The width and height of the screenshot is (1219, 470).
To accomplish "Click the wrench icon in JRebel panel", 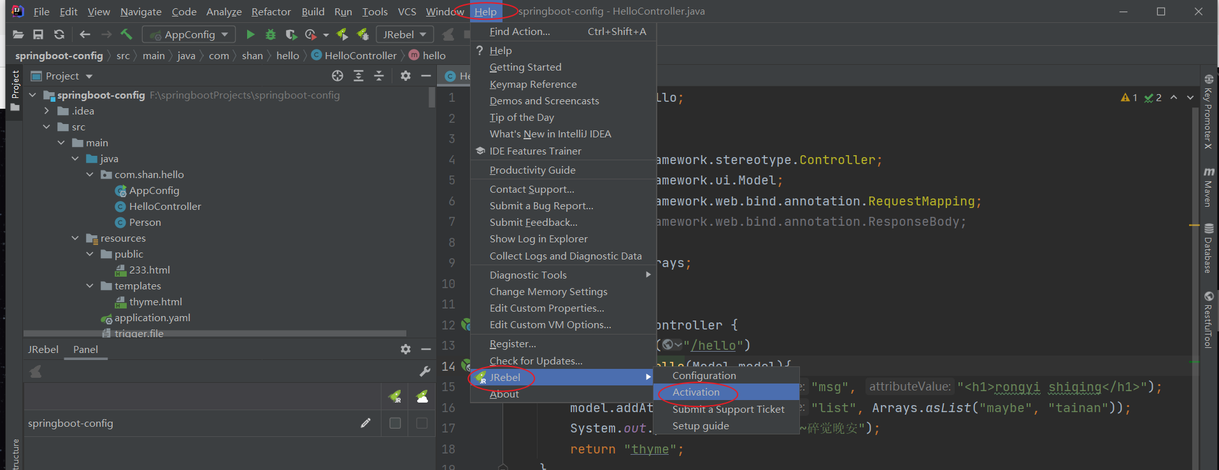I will point(425,371).
